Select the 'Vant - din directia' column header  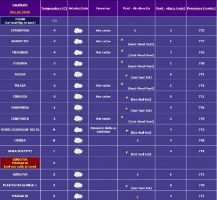[x=136, y=8]
